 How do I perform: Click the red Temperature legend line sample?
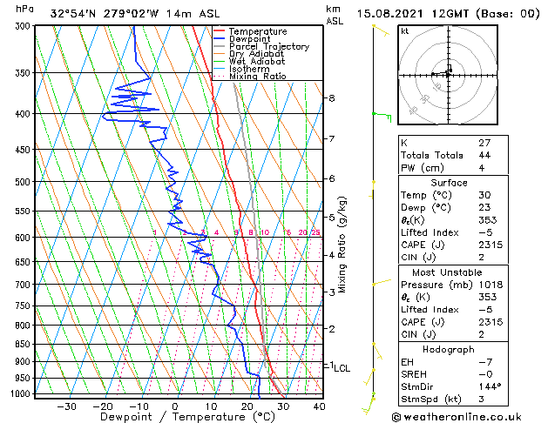(219, 31)
